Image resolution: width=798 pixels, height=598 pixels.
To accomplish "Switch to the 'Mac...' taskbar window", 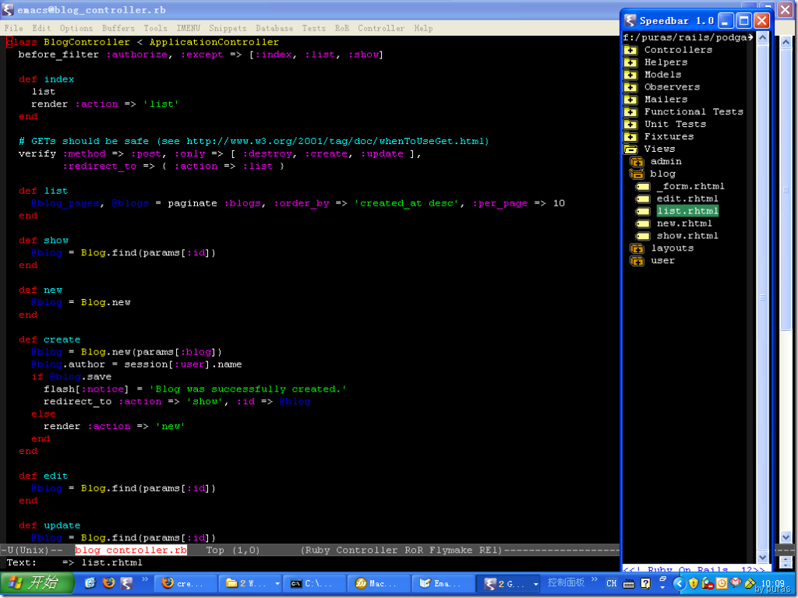I will pyautogui.click(x=380, y=583).
